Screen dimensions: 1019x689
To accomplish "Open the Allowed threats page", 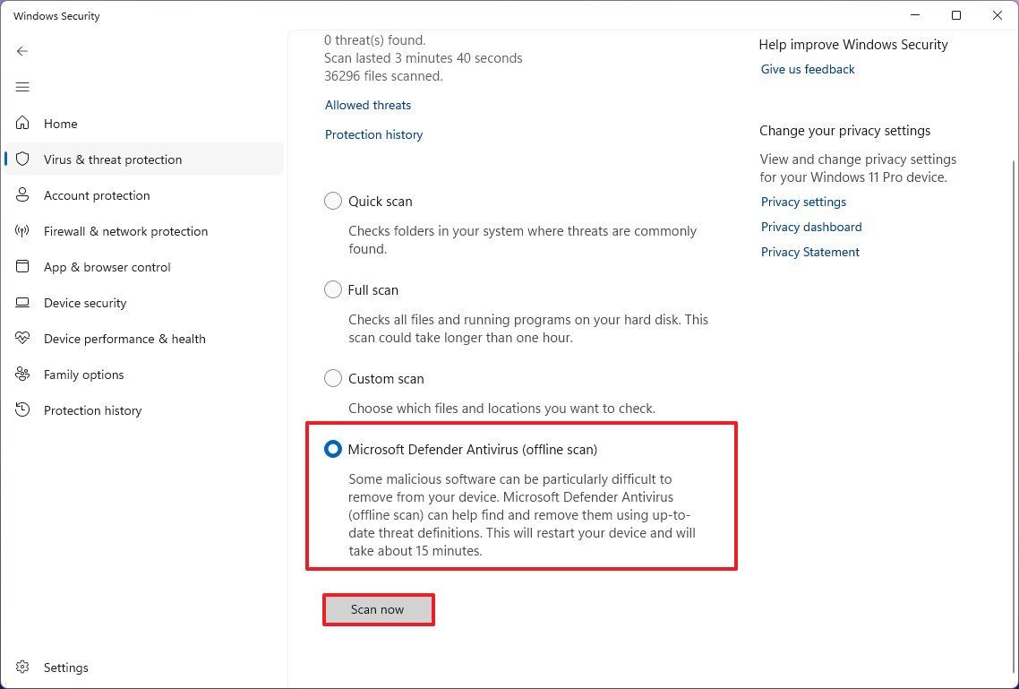I will click(x=367, y=105).
